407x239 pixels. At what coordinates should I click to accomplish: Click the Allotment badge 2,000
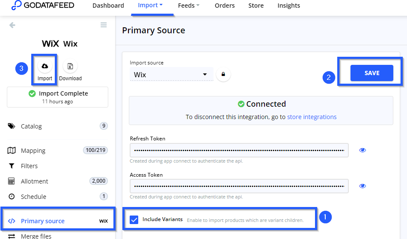(98, 181)
